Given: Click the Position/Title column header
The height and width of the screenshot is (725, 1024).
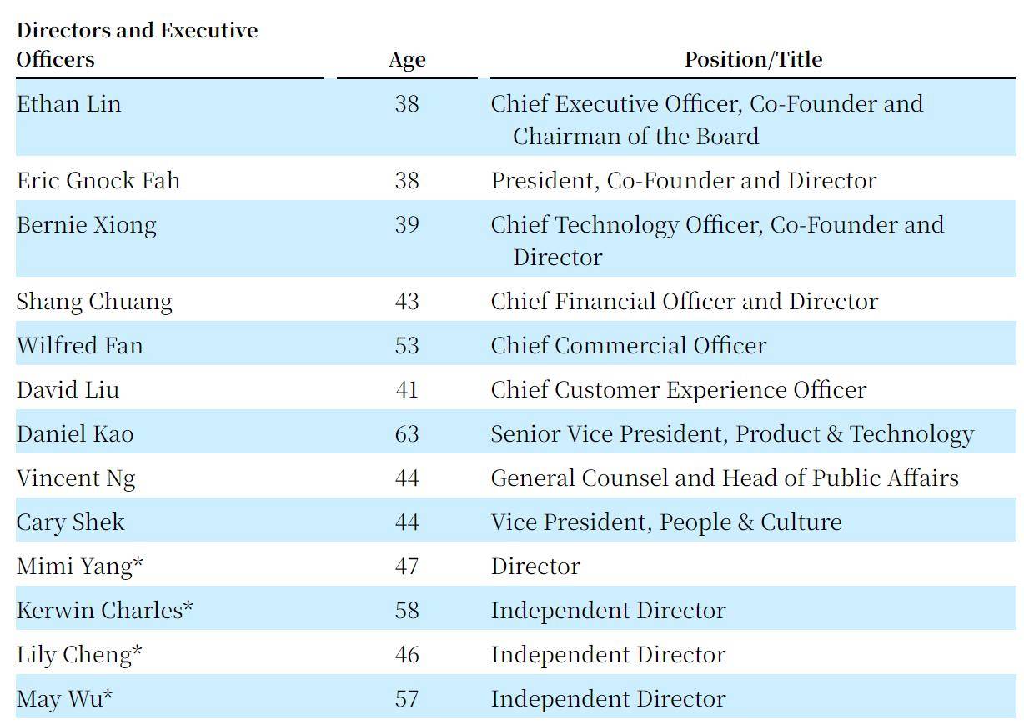Looking at the screenshot, I should pyautogui.click(x=753, y=60).
